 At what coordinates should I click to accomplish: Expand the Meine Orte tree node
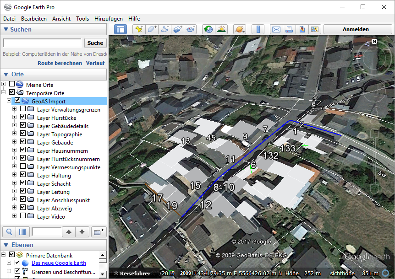pos(4,84)
